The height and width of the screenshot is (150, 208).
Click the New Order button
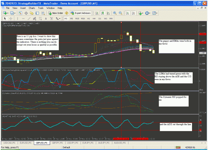point(56,13)
